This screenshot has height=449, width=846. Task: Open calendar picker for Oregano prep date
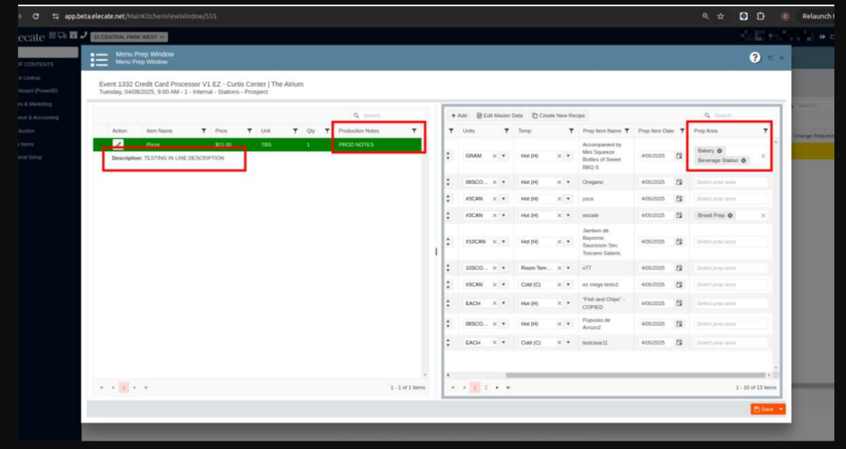[679, 182]
